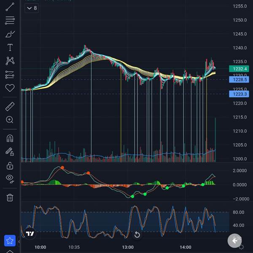Click the 13:00 time axis label
253x253 pixels.
pyautogui.click(x=128, y=247)
